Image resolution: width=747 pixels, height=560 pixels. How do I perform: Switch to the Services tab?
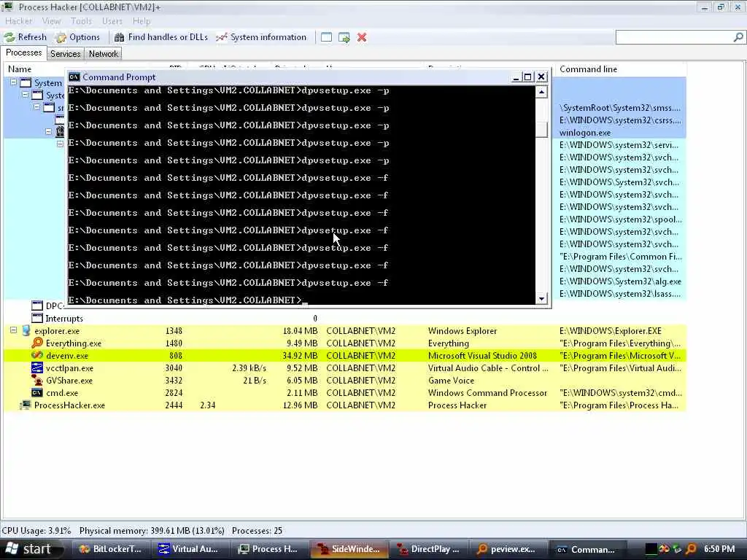click(65, 54)
